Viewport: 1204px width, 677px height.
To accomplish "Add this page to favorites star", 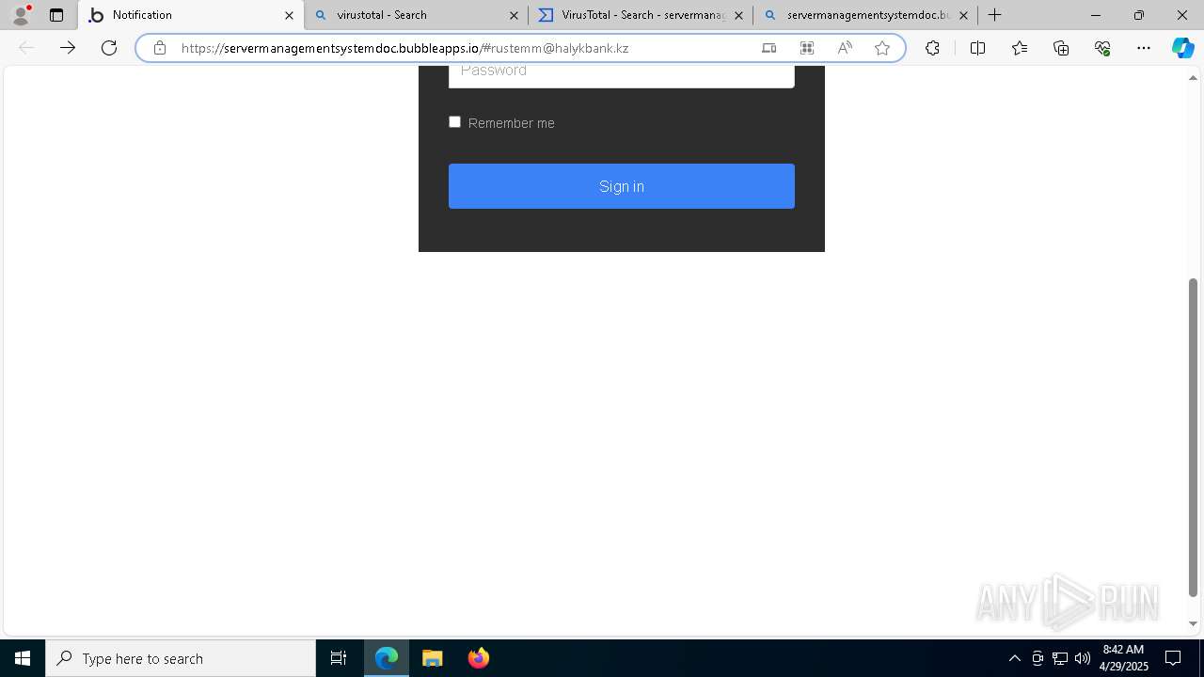I will (x=881, y=48).
